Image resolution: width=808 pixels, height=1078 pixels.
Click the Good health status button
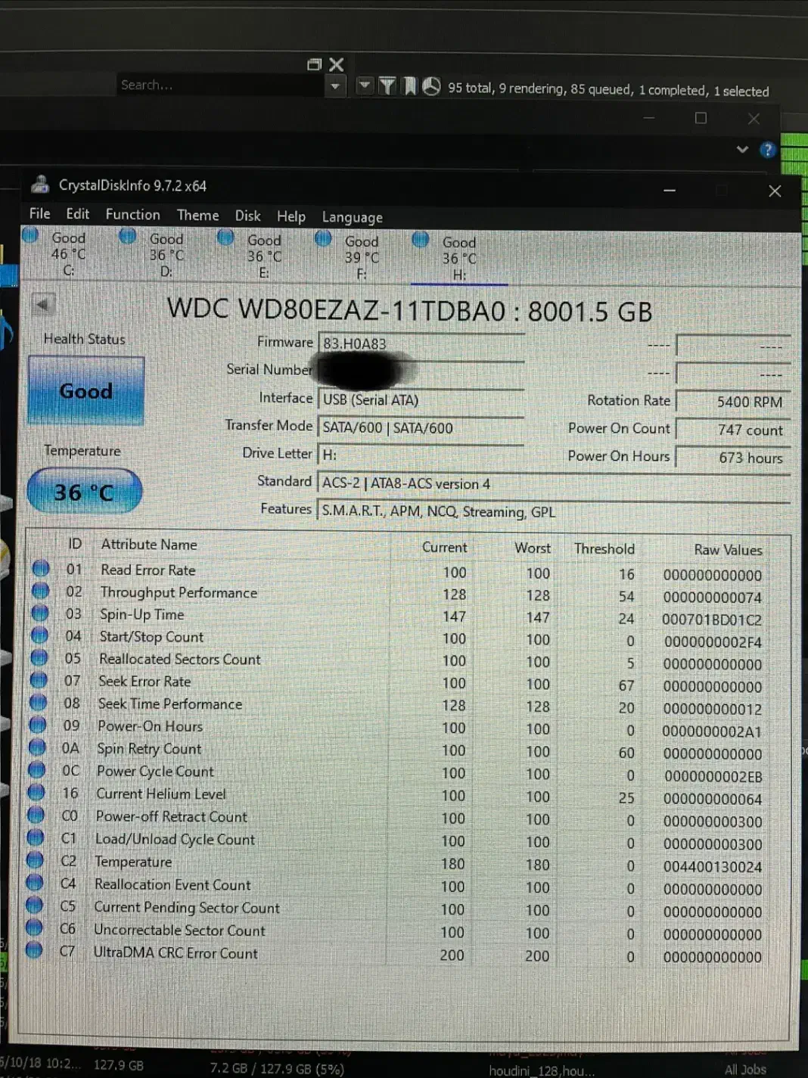click(85, 390)
